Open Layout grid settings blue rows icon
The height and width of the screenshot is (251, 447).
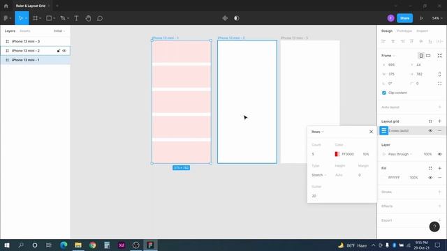click(x=383, y=130)
